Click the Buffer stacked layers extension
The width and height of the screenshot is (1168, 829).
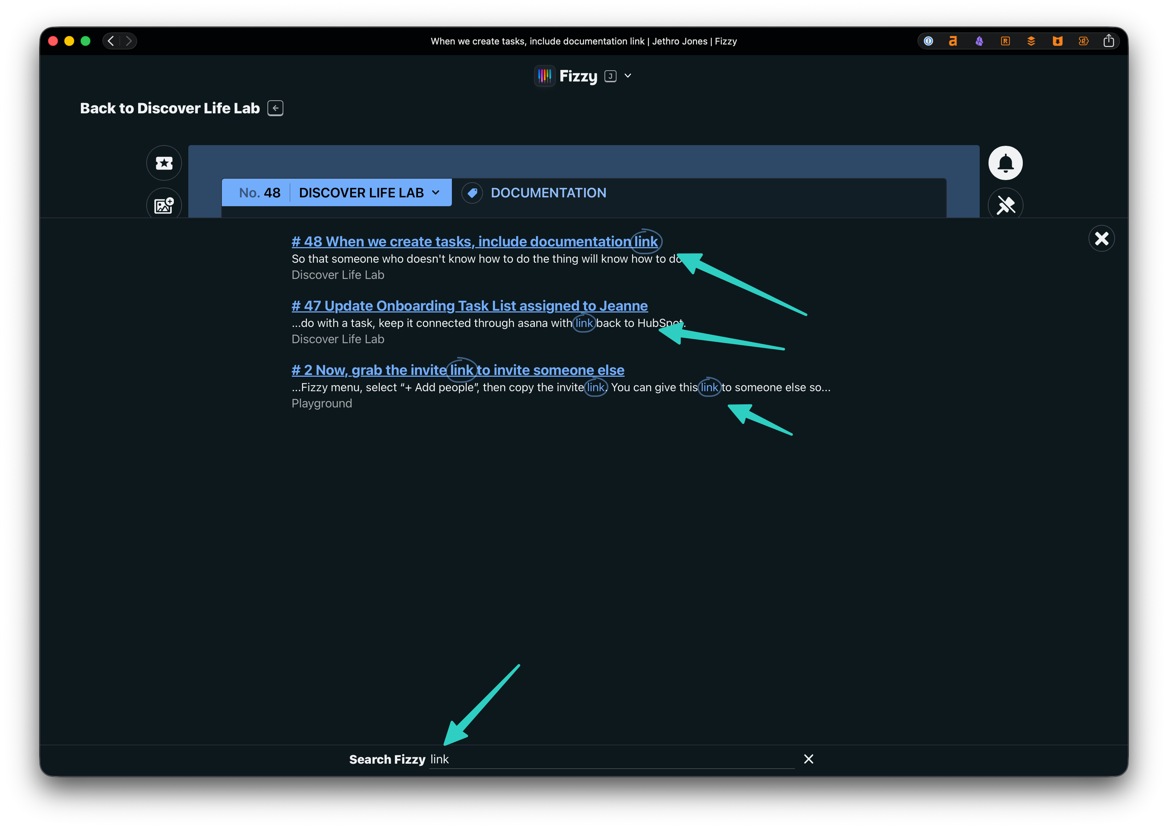click(x=1031, y=41)
